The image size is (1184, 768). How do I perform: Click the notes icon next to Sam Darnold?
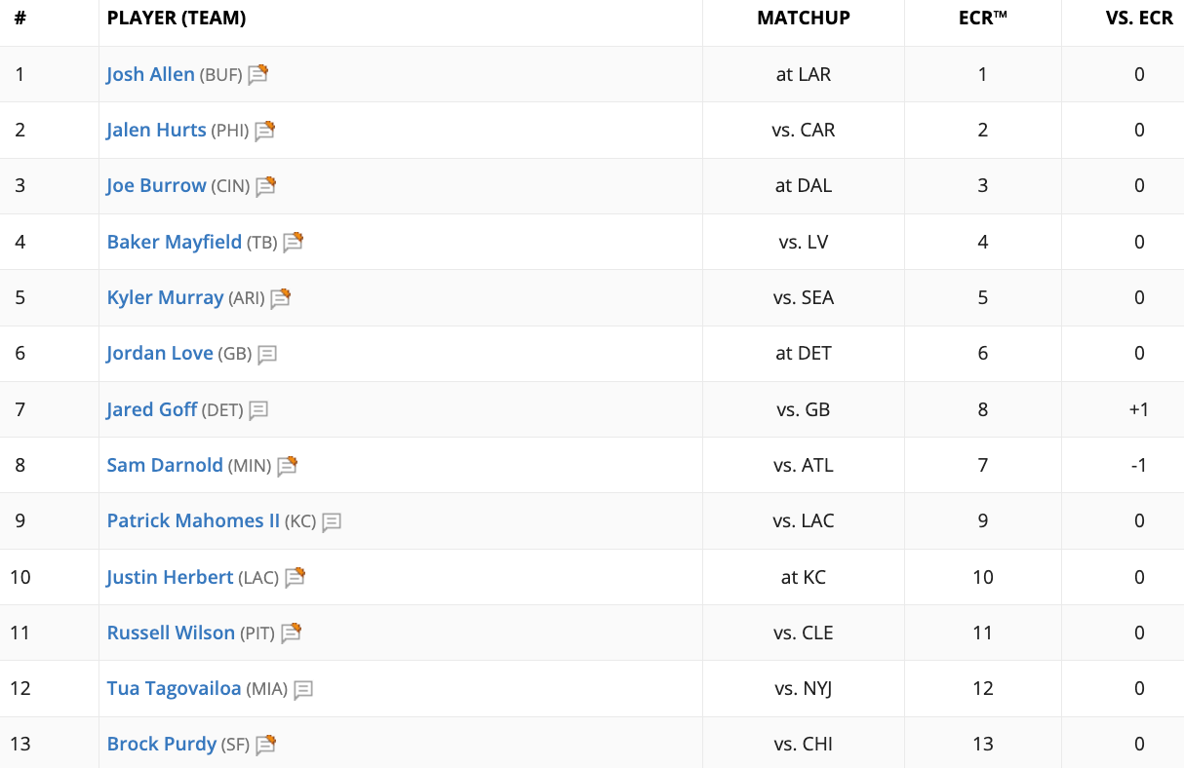(x=287, y=466)
